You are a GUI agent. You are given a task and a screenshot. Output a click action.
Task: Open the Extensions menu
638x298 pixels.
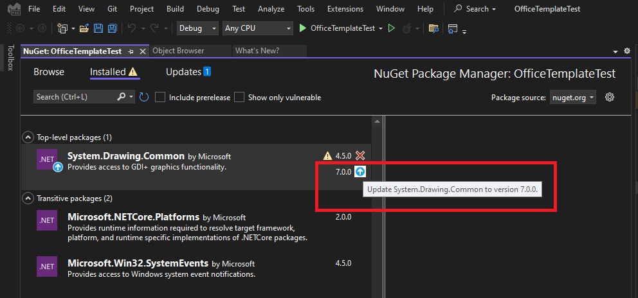345,8
